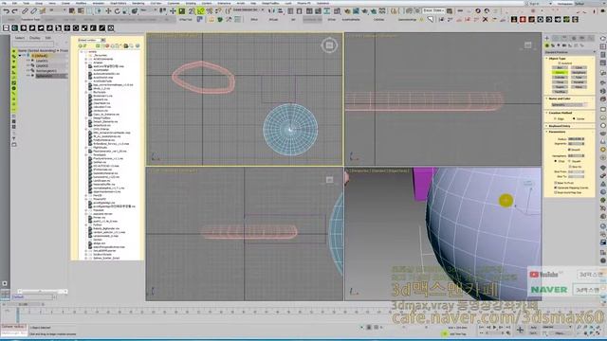This screenshot has width=607, height=341.
Task: Click the Mirror tool icon
Action: pyautogui.click(x=271, y=11)
